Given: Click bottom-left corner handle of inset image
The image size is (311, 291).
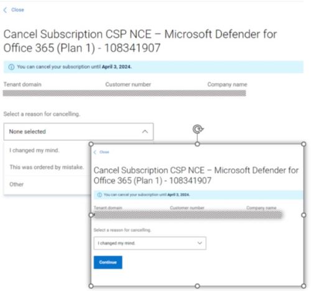Looking at the screenshot, I should pos(91,286).
